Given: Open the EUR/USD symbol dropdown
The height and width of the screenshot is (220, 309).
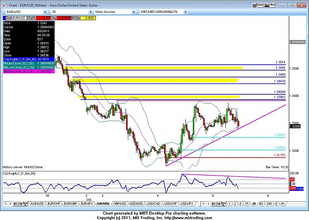Looking at the screenshot, I should pos(45,12).
